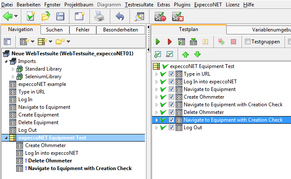Click the open folder toolbar icon
This screenshot has height=179, width=291.
click(x=46, y=17)
